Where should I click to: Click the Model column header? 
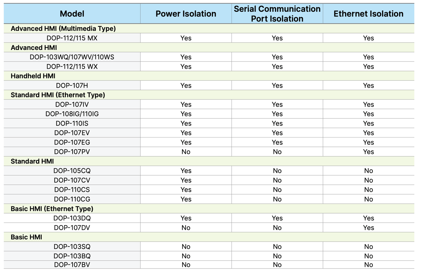tap(72, 14)
